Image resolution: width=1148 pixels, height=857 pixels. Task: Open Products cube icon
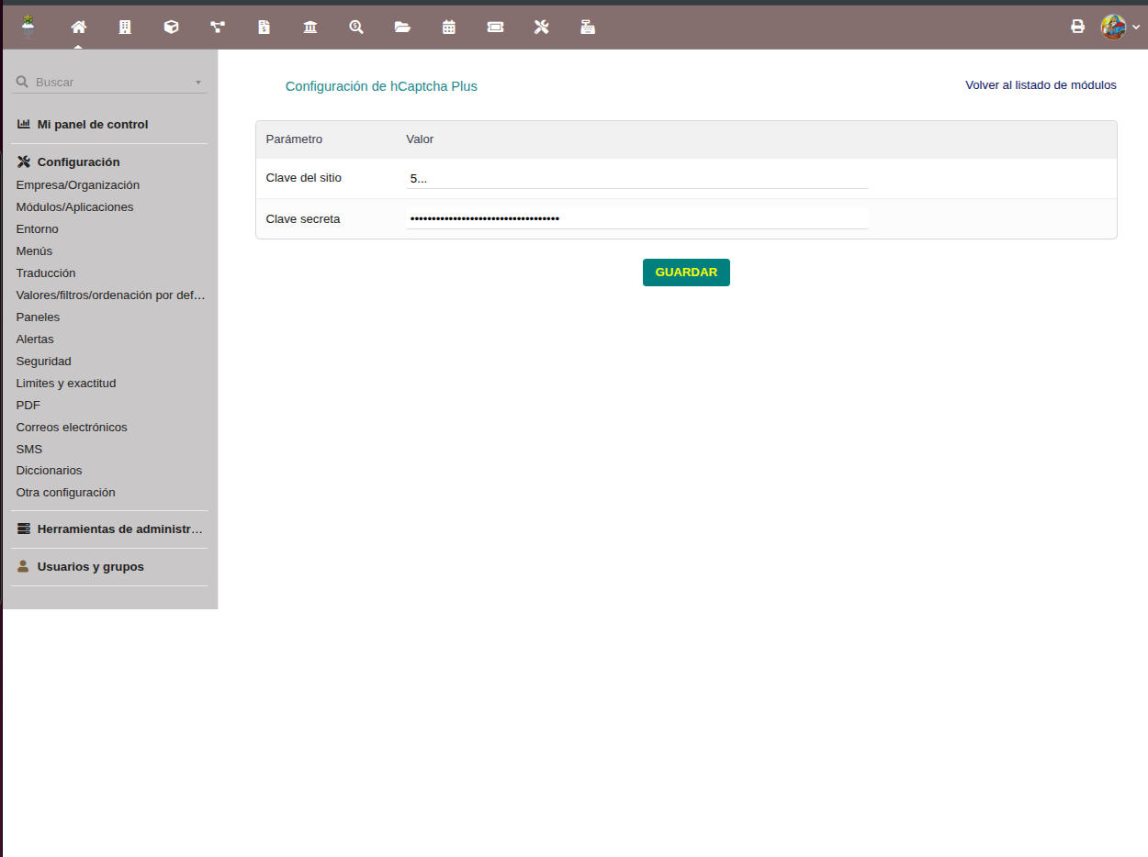[171, 27]
